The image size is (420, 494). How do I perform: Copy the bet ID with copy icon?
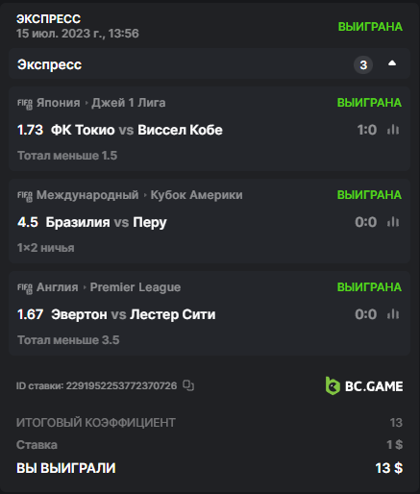point(188,385)
